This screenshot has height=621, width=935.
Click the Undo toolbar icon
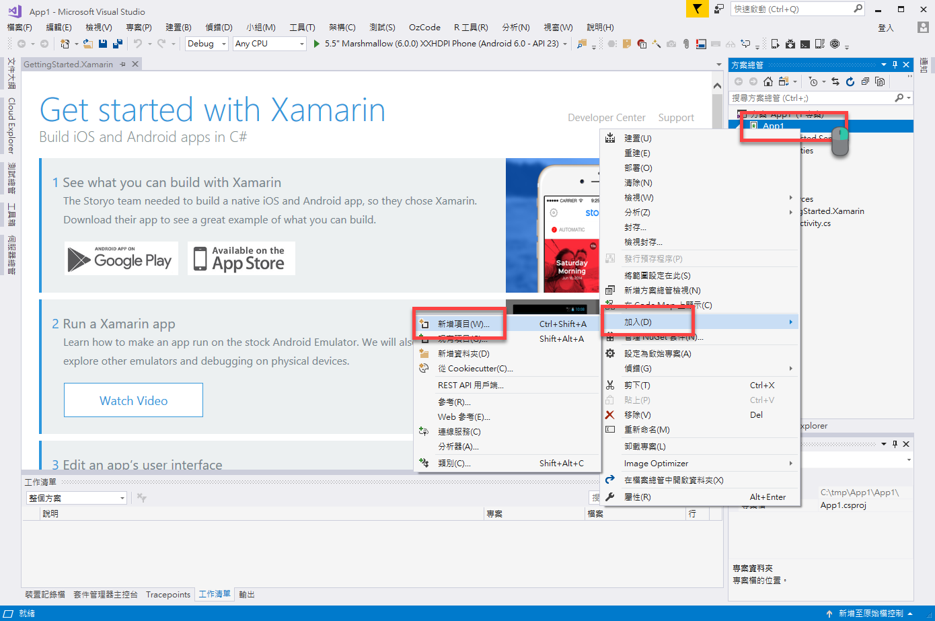(x=137, y=44)
